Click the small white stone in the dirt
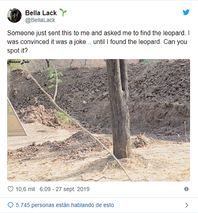The width and height of the screenshot is (198, 213). pyautogui.click(x=85, y=102)
